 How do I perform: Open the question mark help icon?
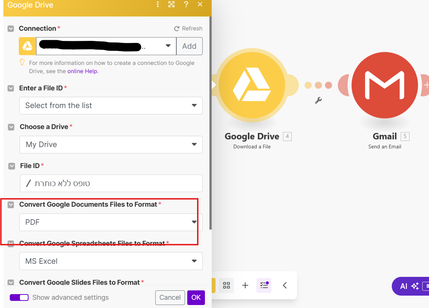186,5
